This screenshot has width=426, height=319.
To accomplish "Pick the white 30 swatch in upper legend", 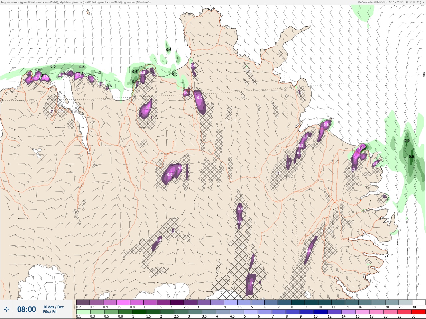I will click(419, 302).
